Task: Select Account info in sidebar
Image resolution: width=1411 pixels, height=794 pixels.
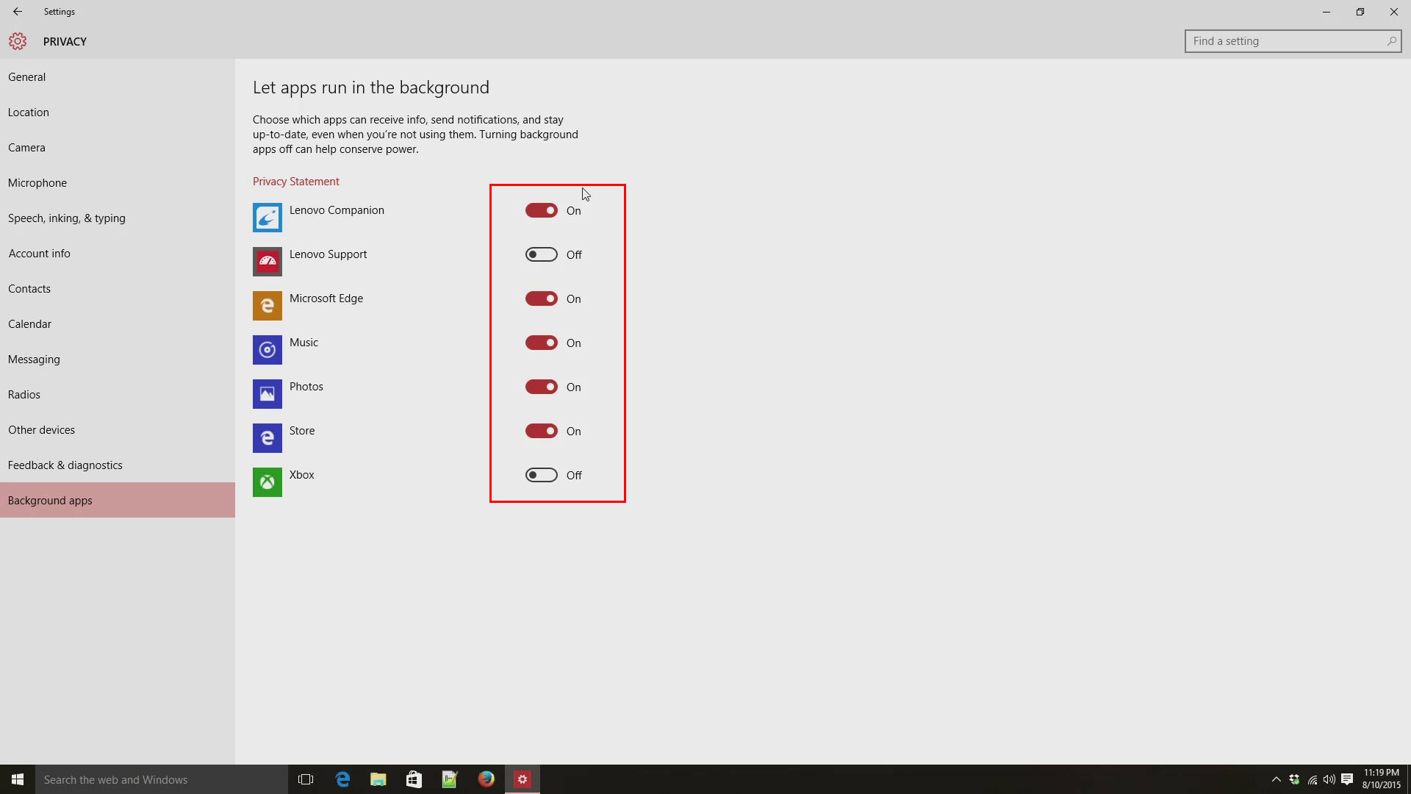Action: pos(118,254)
